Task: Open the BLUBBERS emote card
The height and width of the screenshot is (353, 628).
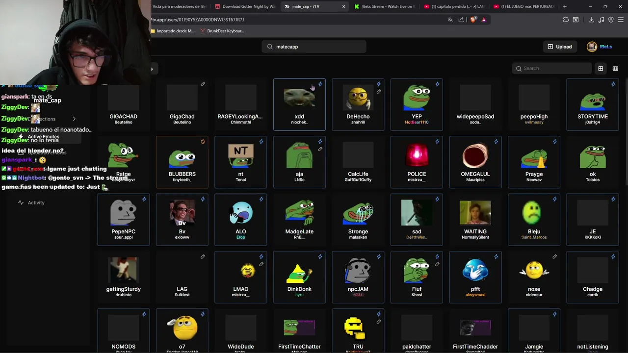Action: click(x=182, y=162)
